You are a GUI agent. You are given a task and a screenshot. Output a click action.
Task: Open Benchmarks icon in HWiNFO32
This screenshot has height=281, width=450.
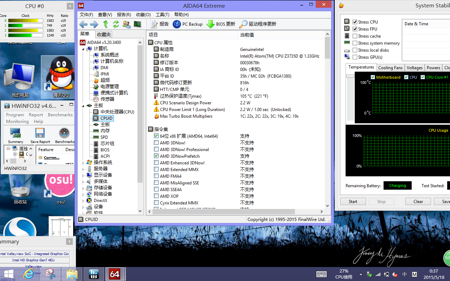pos(65,135)
